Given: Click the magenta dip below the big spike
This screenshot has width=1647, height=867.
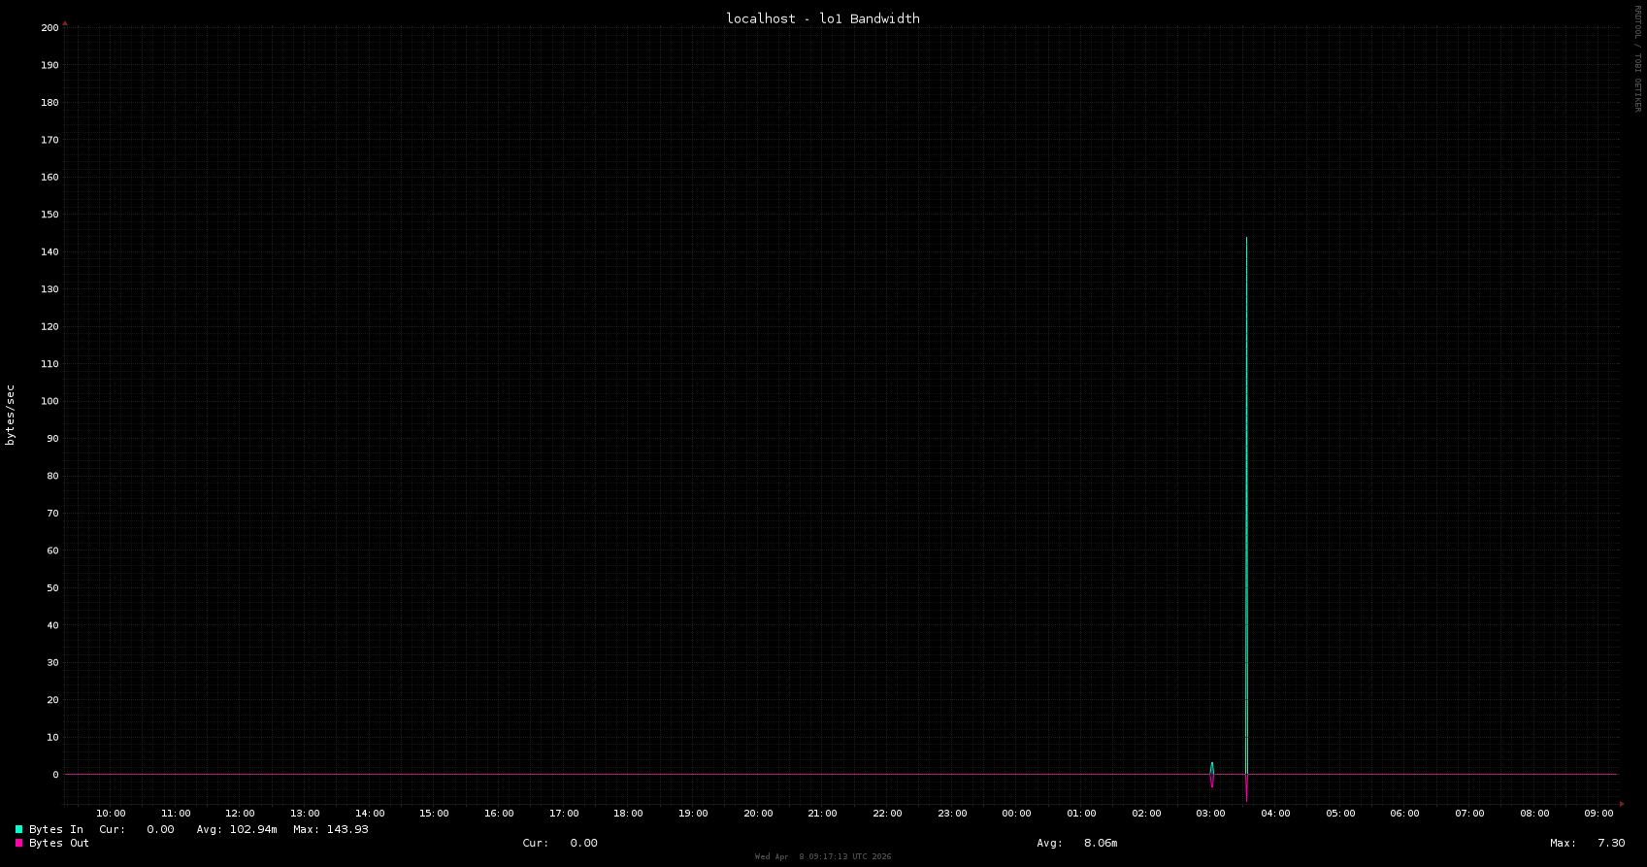Looking at the screenshot, I should pyautogui.click(x=1246, y=791).
